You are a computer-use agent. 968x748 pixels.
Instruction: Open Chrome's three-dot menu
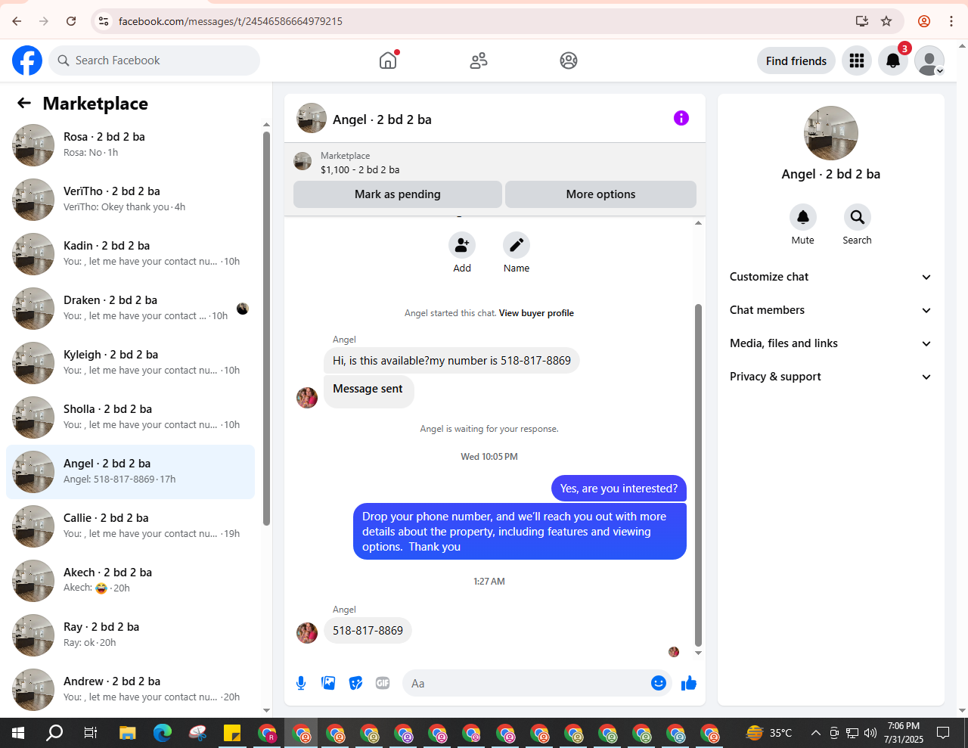point(951,21)
